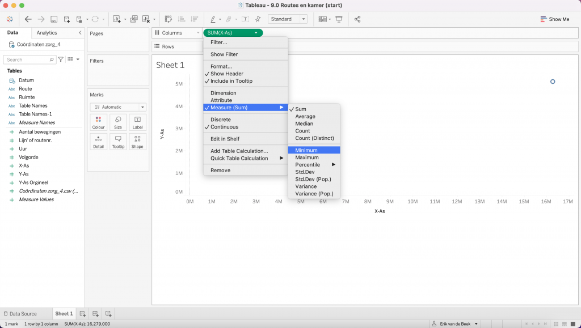Click the Save workbook icon

(x=54, y=19)
